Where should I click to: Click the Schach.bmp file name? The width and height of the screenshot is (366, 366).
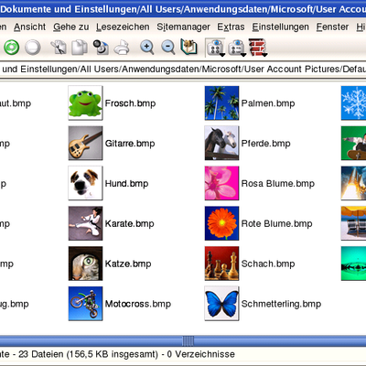(268, 264)
